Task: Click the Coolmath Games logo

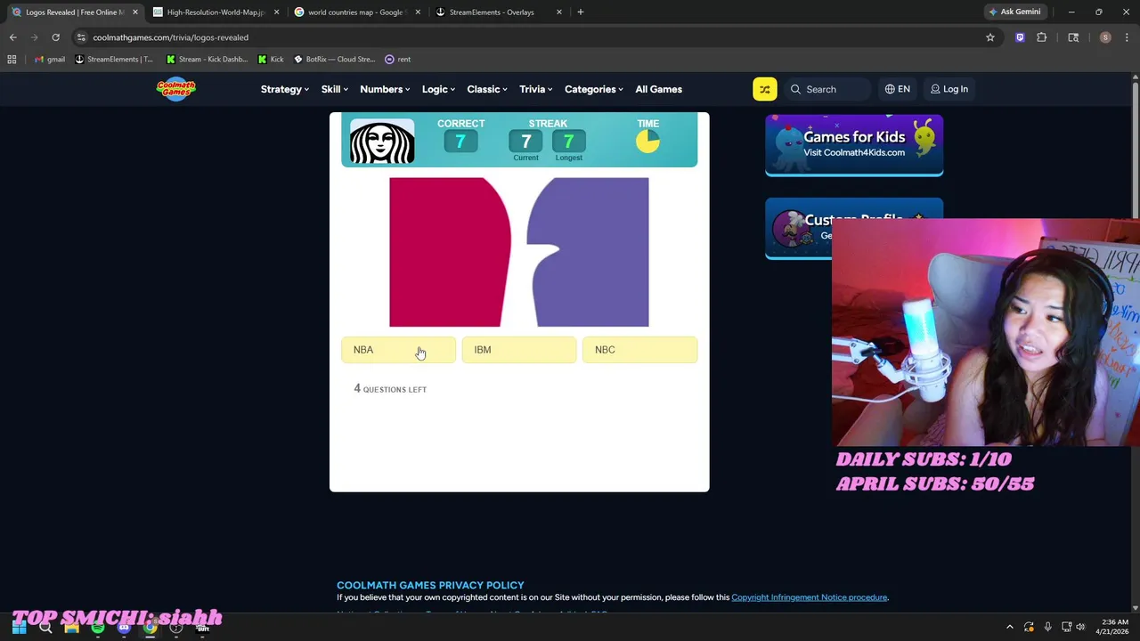Action: 175,89
